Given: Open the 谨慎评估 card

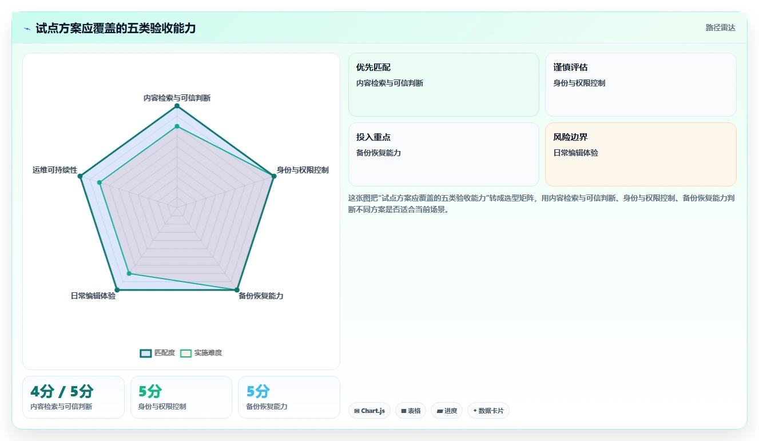Looking at the screenshot, I should (x=641, y=85).
